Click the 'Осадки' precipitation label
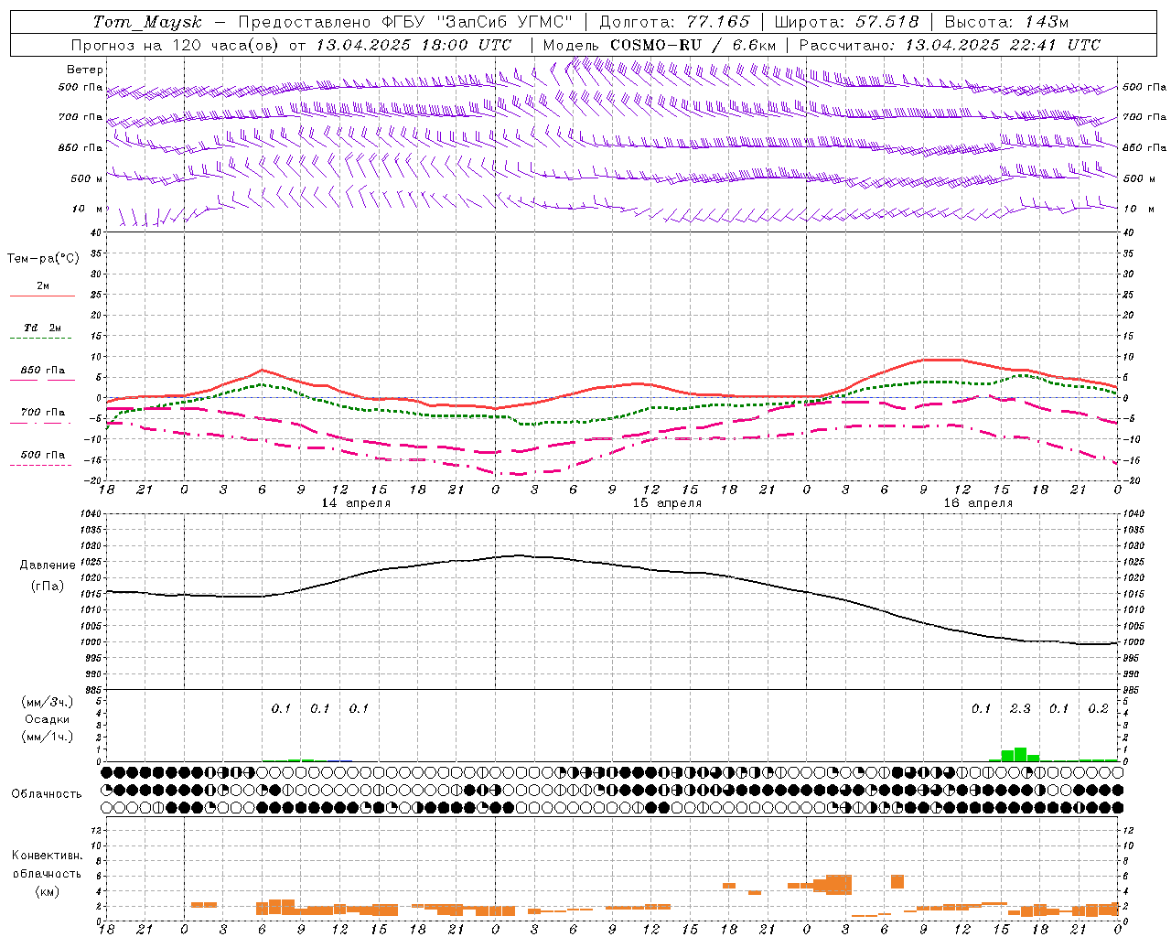The width and height of the screenshot is (1171, 937). tap(47, 719)
